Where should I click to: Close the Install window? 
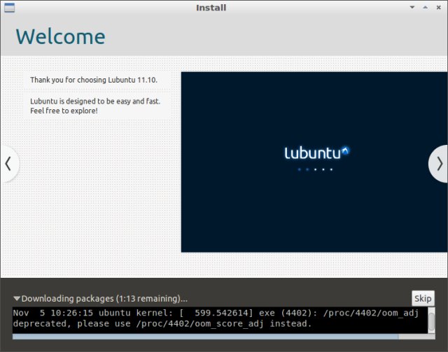[x=440, y=8]
